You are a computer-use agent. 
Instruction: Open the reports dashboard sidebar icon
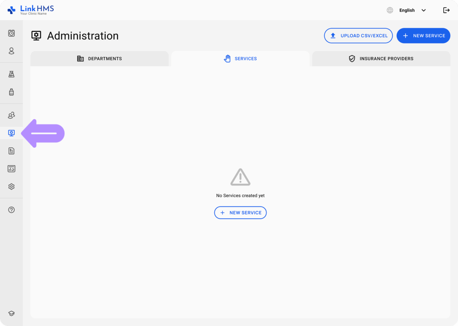click(x=11, y=169)
